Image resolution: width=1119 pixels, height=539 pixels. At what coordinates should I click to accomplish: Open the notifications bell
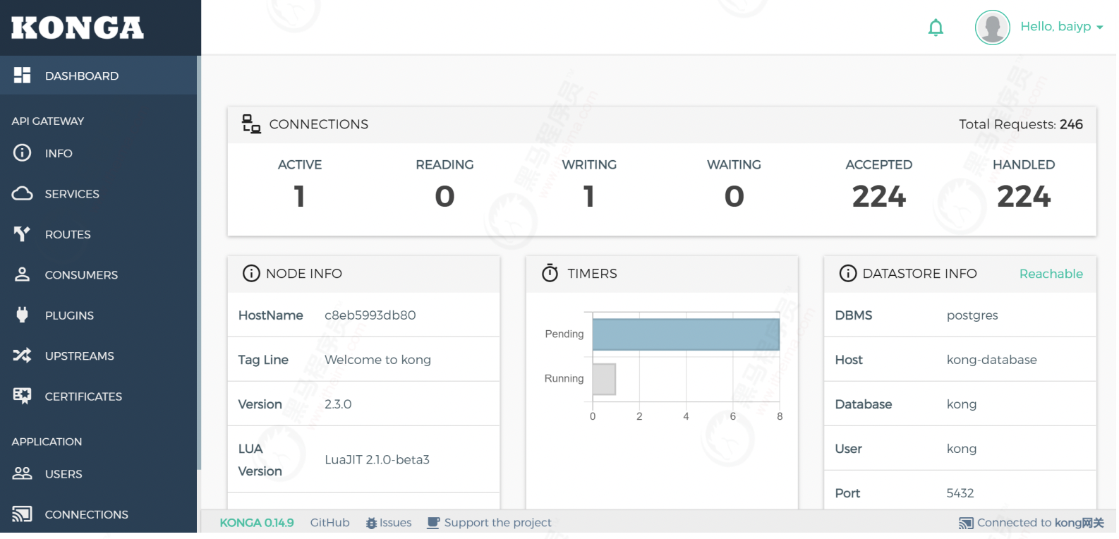tap(936, 28)
